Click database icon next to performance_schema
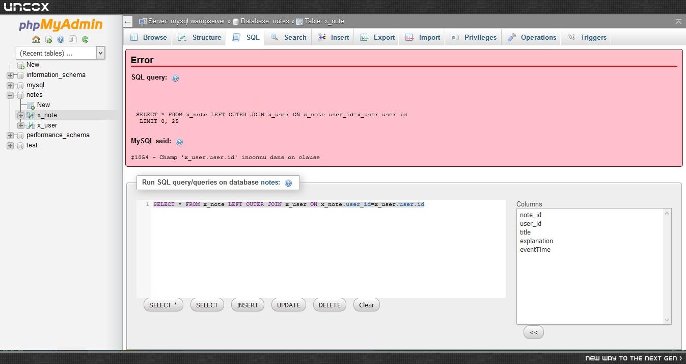The height and width of the screenshot is (364, 686). pos(20,135)
